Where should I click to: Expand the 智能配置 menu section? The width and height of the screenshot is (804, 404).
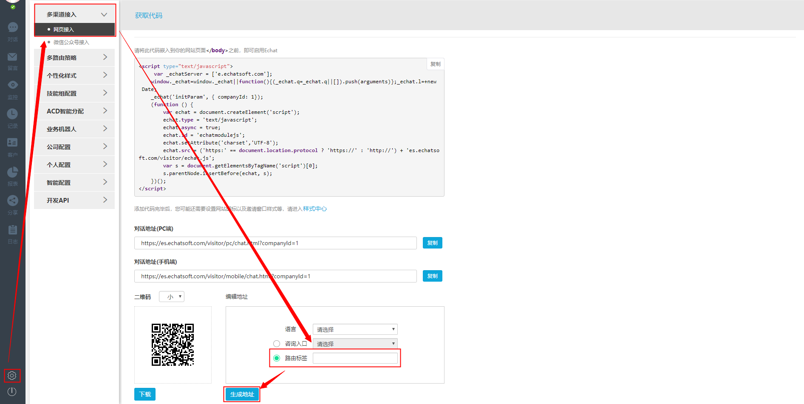[x=74, y=182]
